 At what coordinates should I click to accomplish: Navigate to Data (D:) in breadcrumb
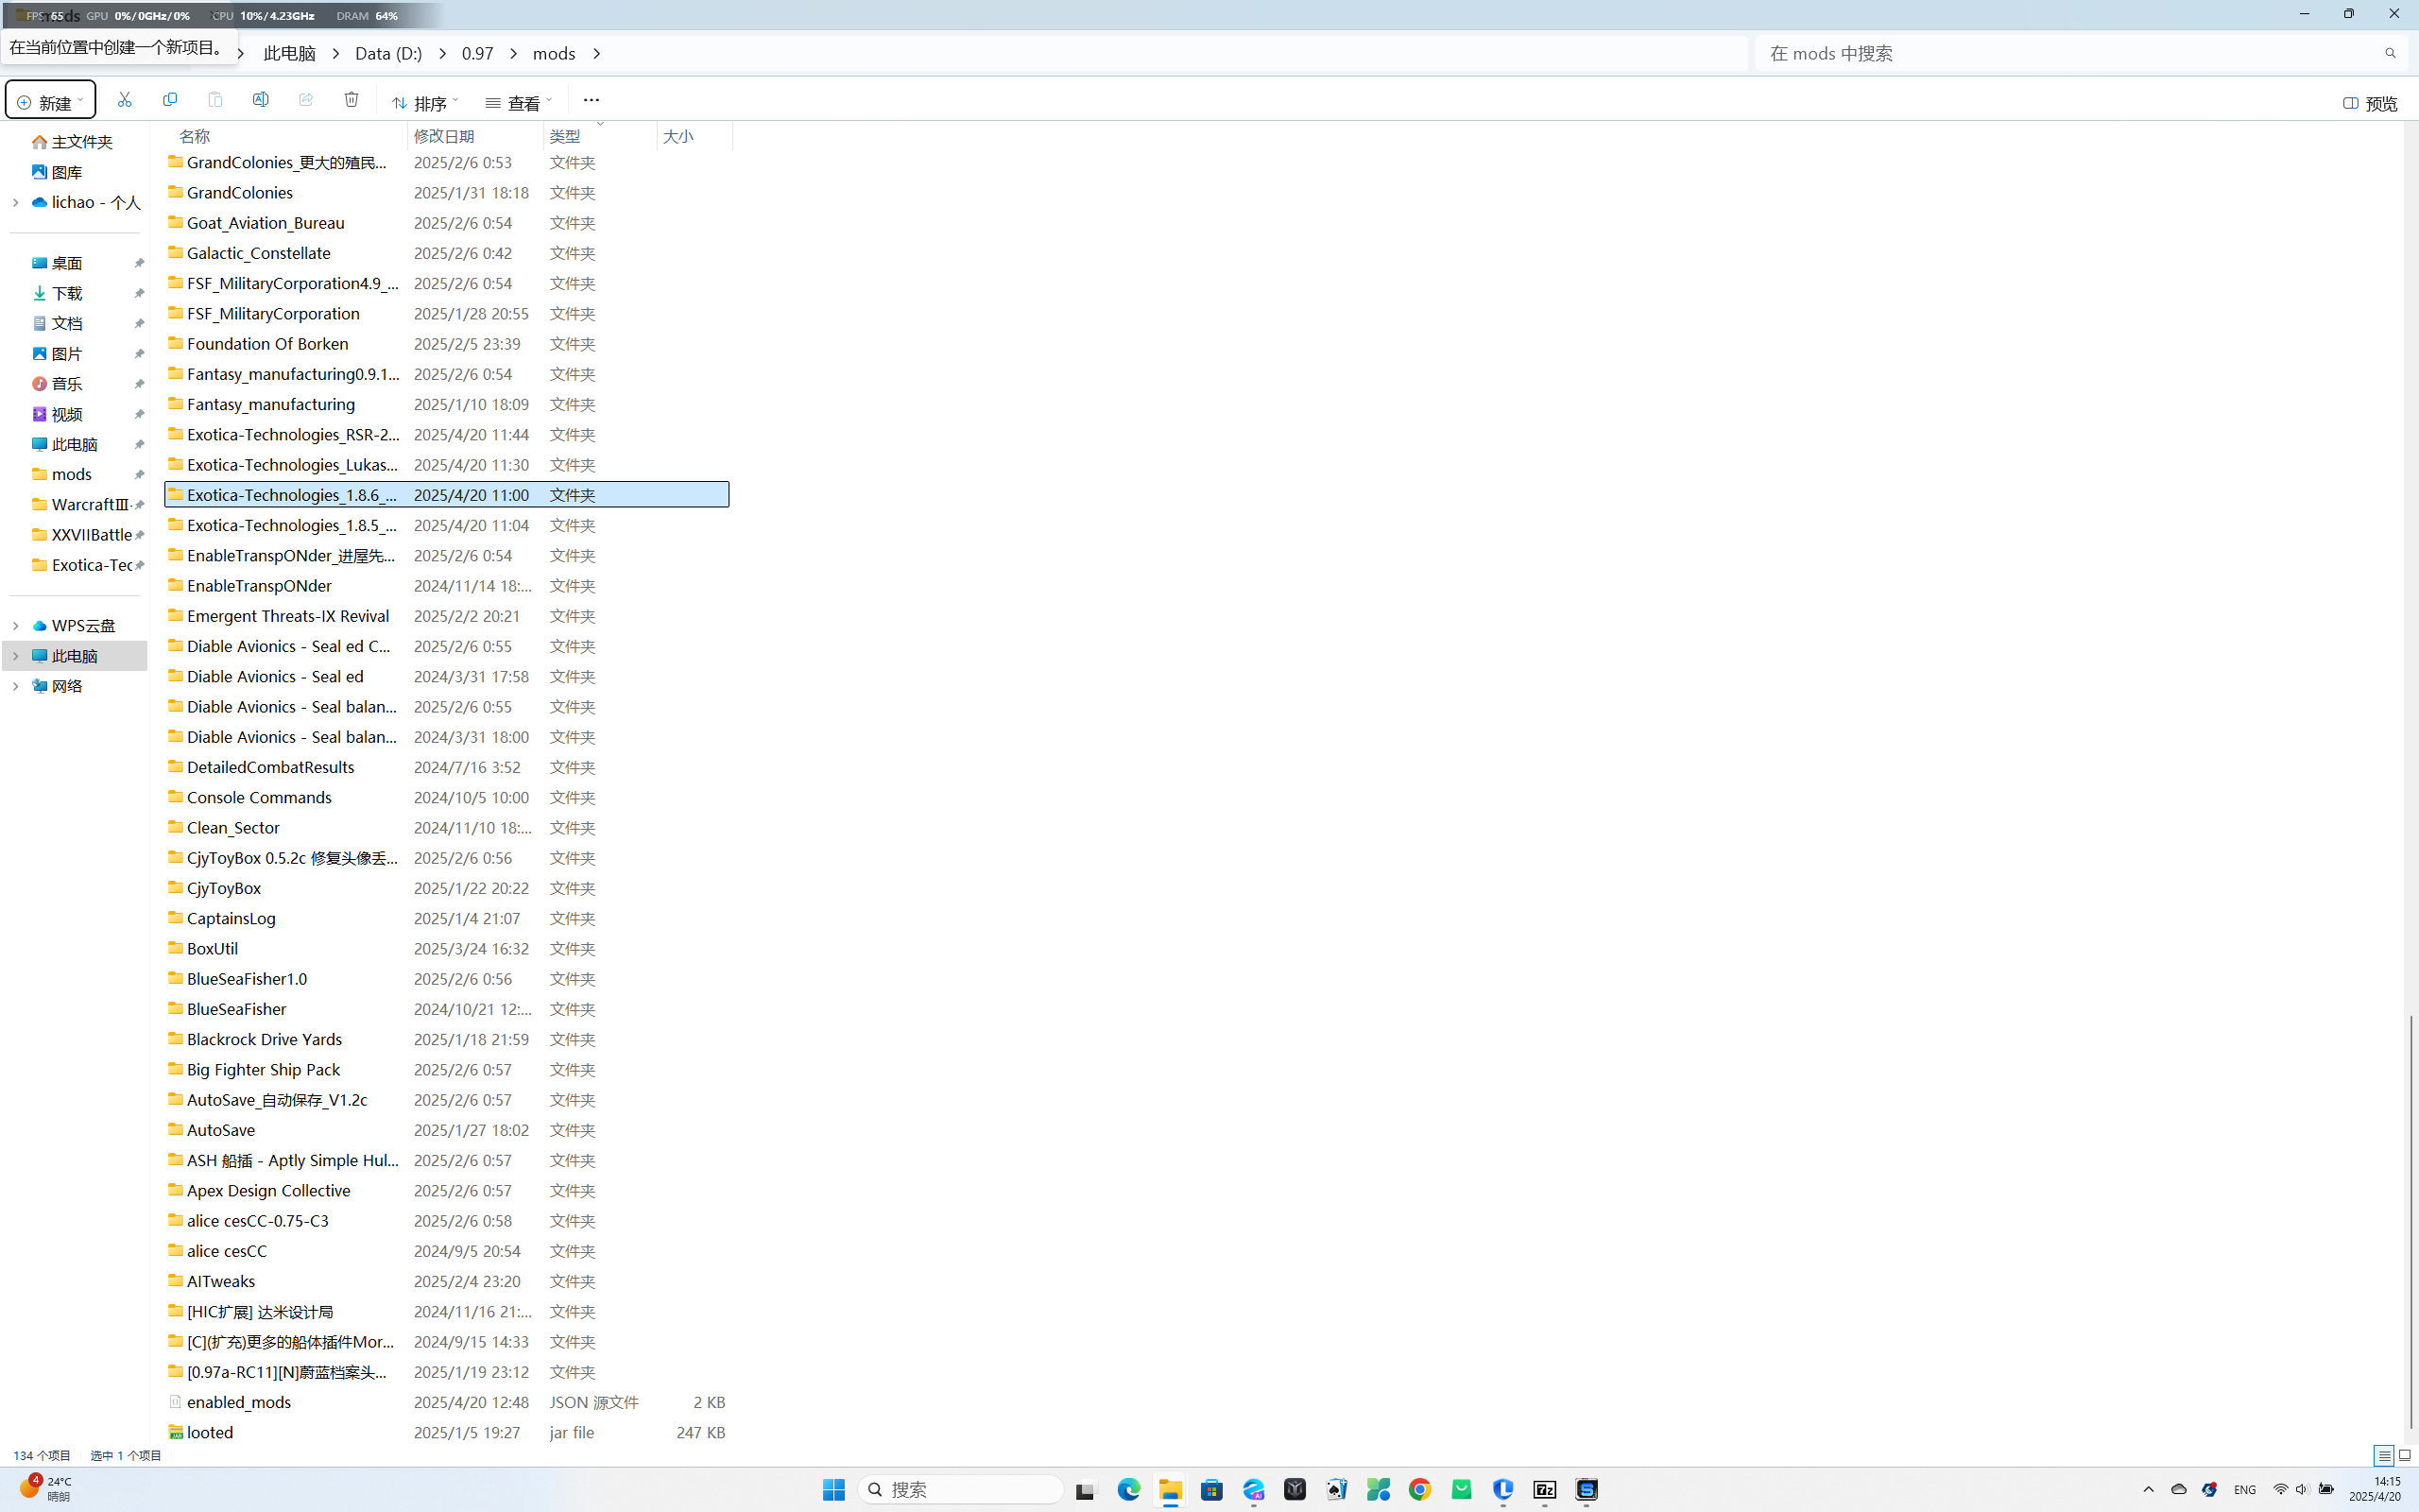coord(387,54)
